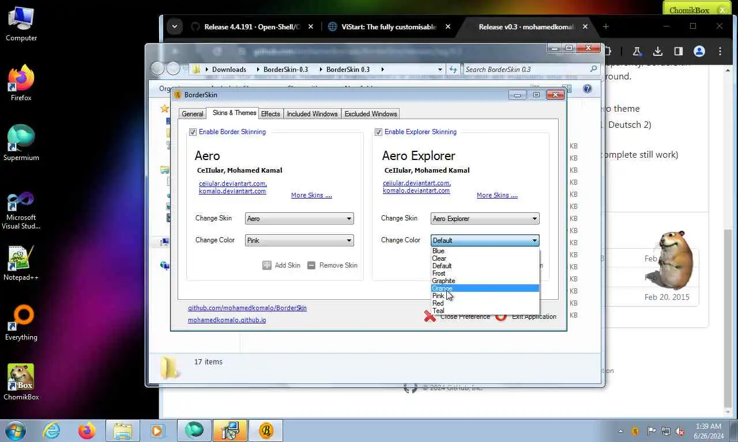Click Exit Application button
The height and width of the screenshot is (442, 738).
pyautogui.click(x=526, y=316)
